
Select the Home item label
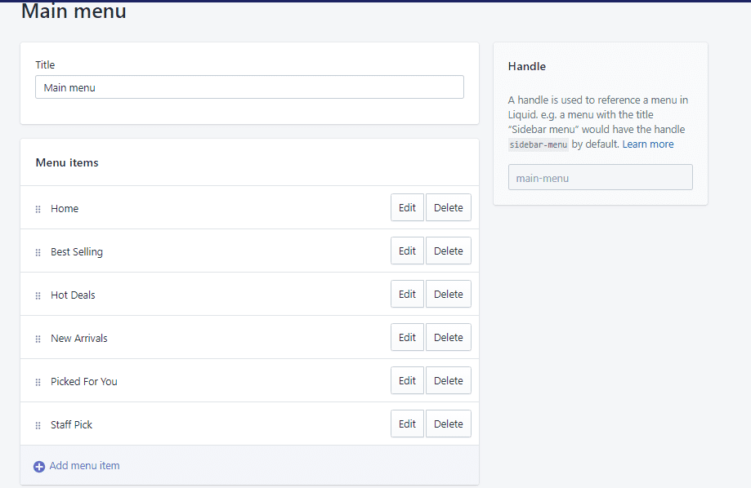tap(65, 209)
